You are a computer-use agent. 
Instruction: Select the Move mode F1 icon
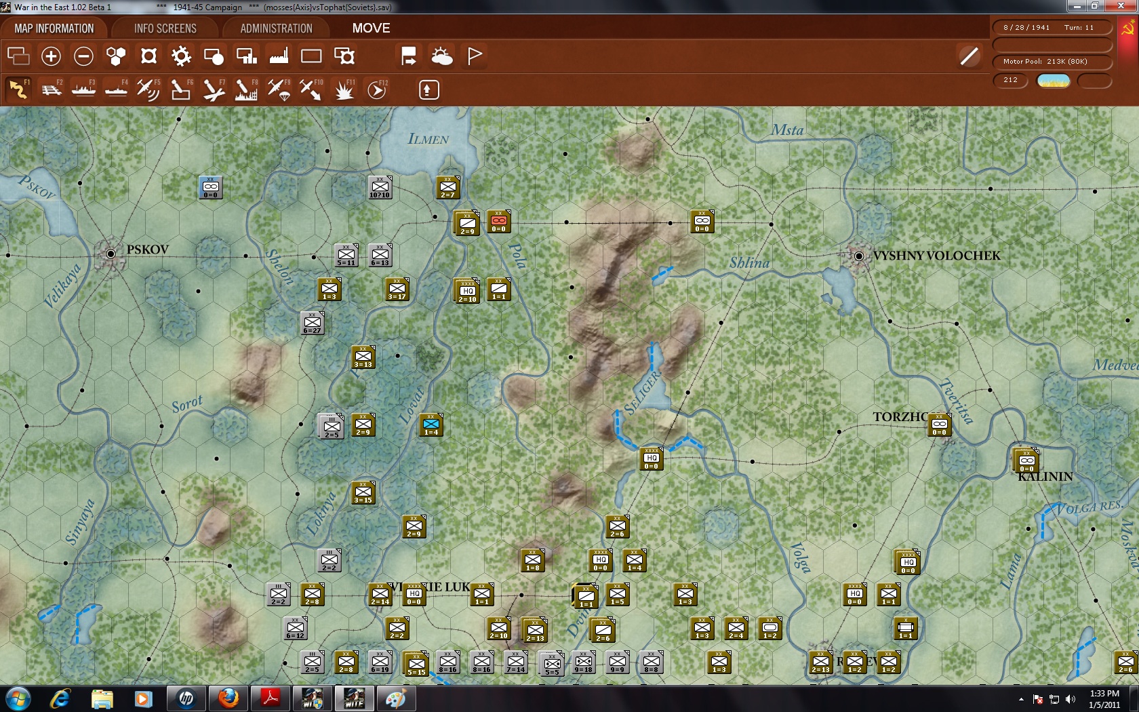pos(18,90)
